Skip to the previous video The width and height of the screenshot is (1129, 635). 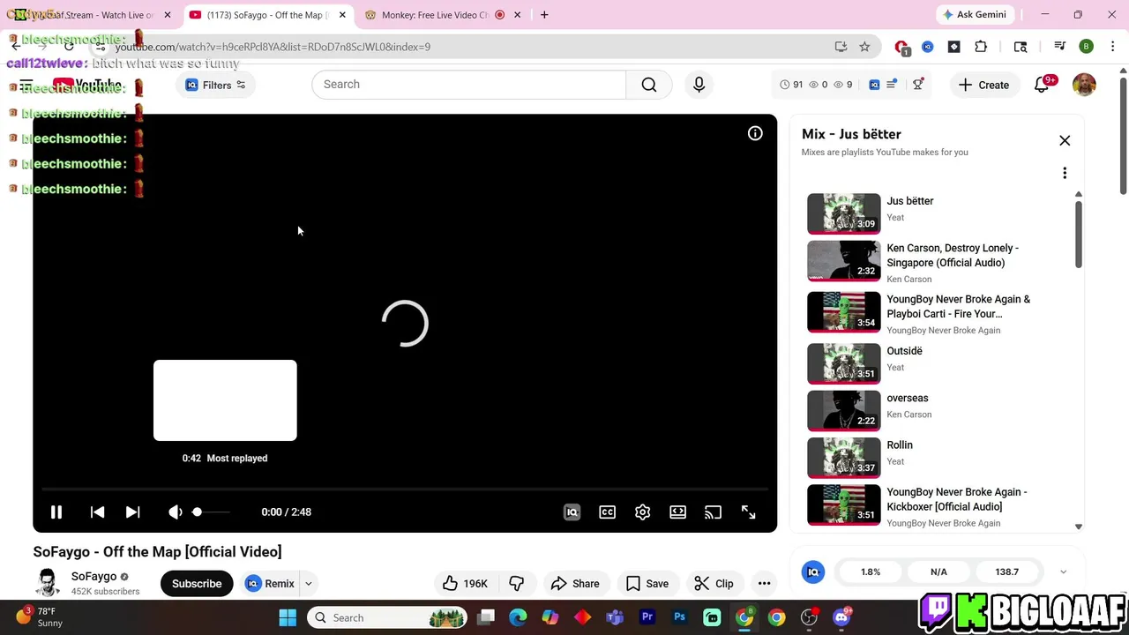coord(97,512)
